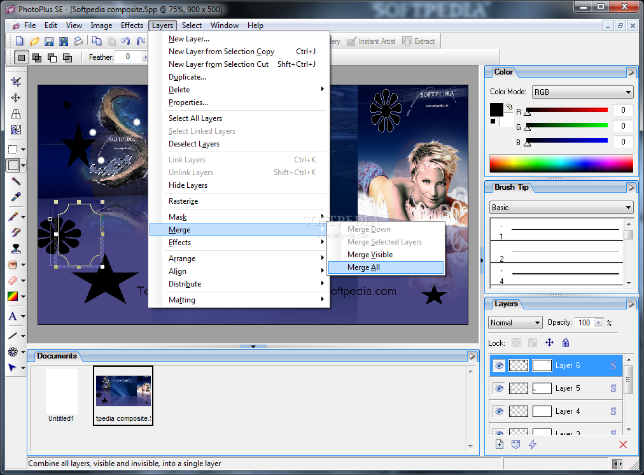This screenshot has height=475, width=644.
Task: Open the Brush Tip Basic category dropdown
Action: pyautogui.click(x=561, y=208)
